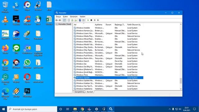Select the Firefox desktop icon
Screen dimensions: 199x112
coord(5,49)
